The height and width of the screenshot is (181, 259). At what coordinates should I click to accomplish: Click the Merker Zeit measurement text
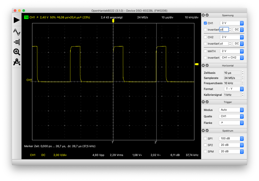point(60,146)
